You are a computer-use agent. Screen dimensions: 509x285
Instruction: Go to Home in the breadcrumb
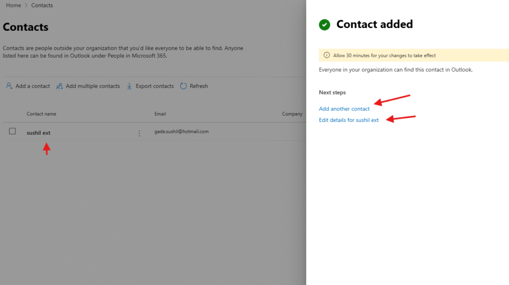click(13, 5)
